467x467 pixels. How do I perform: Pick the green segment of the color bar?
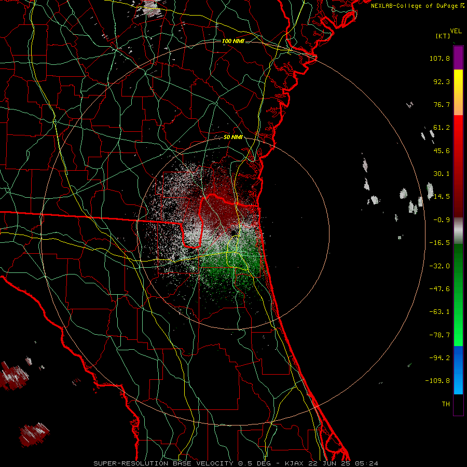click(x=458, y=295)
